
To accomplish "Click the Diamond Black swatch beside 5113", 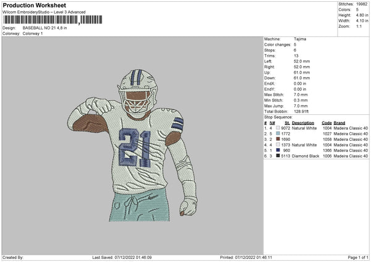I will click(278, 156).
